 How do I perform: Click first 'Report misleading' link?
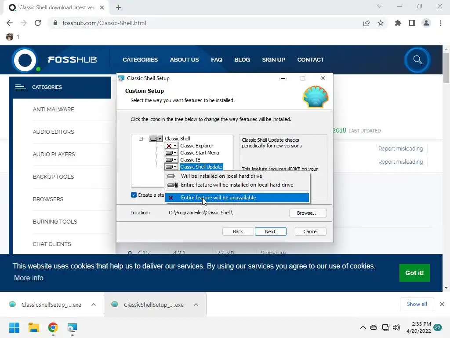click(x=400, y=149)
